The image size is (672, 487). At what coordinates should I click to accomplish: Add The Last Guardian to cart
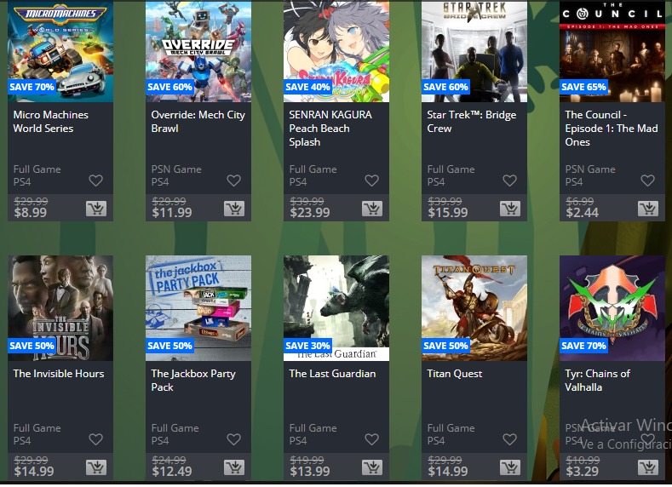click(372, 467)
